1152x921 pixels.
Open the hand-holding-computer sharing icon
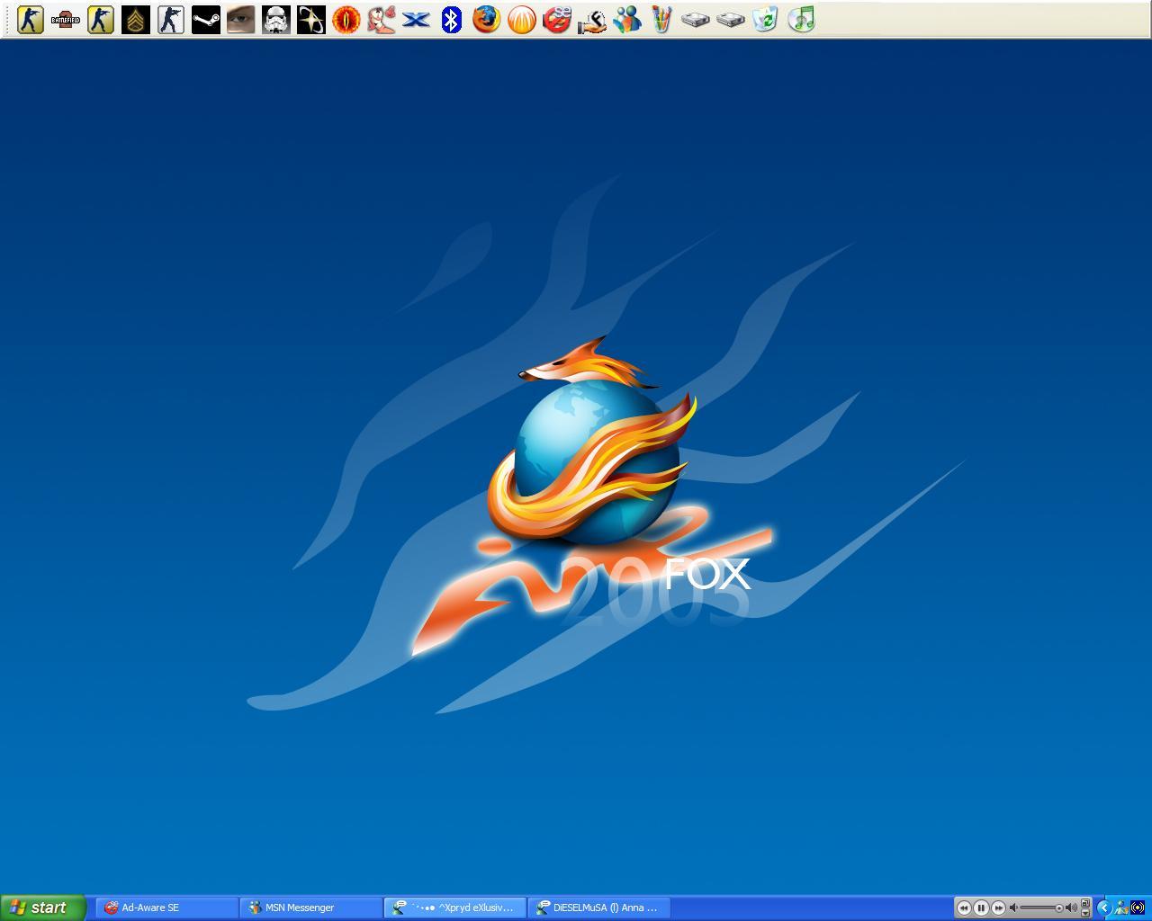click(591, 20)
